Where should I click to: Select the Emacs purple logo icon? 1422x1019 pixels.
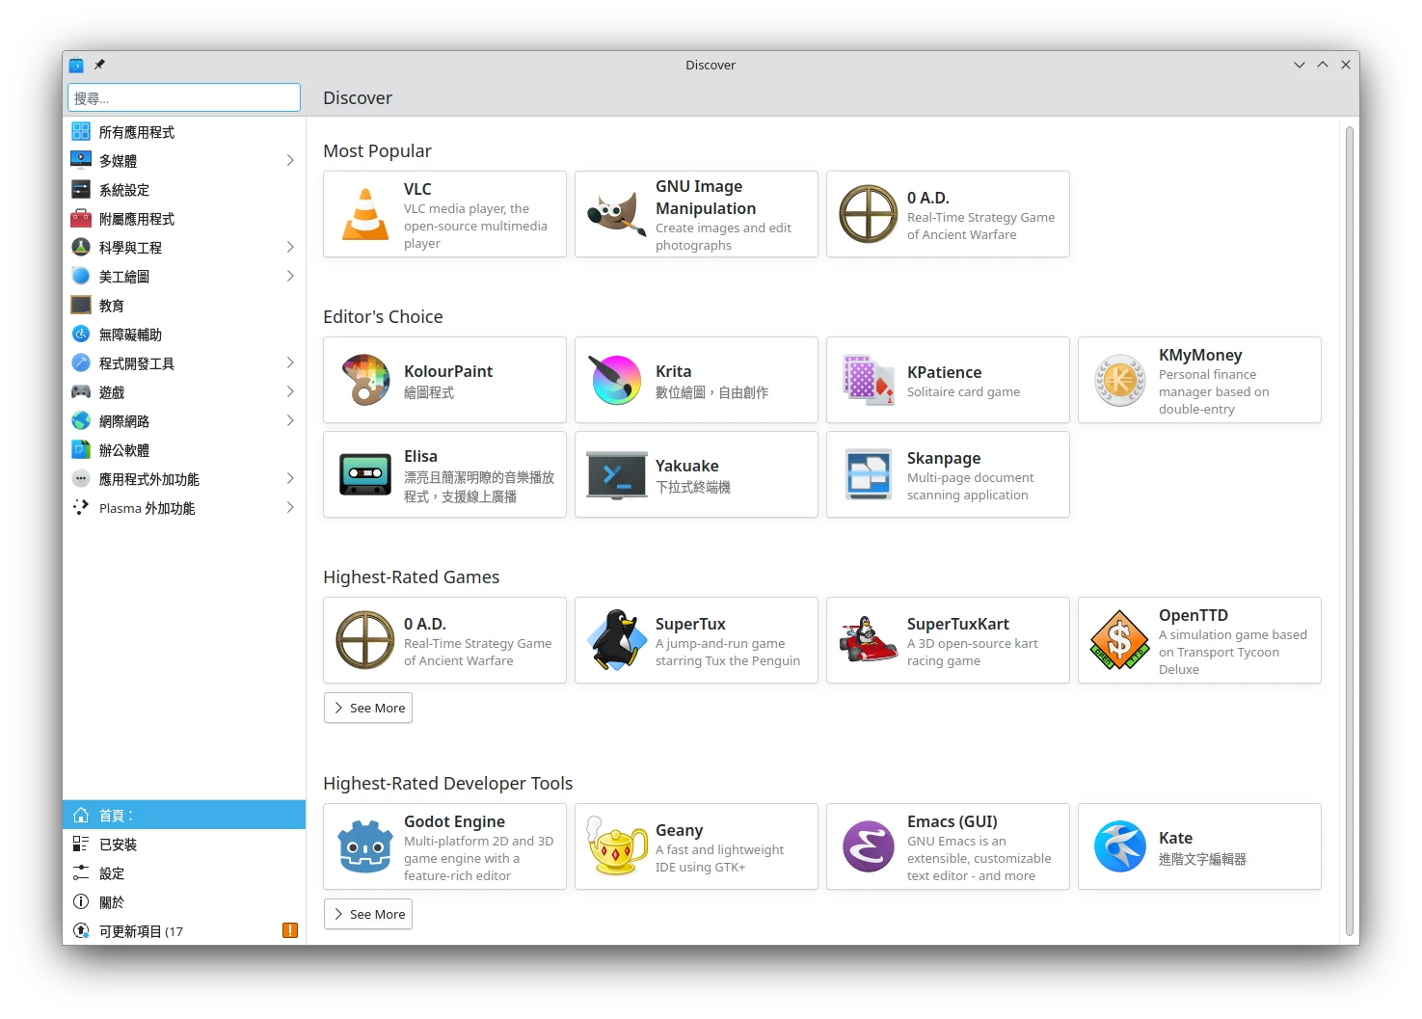pos(869,846)
